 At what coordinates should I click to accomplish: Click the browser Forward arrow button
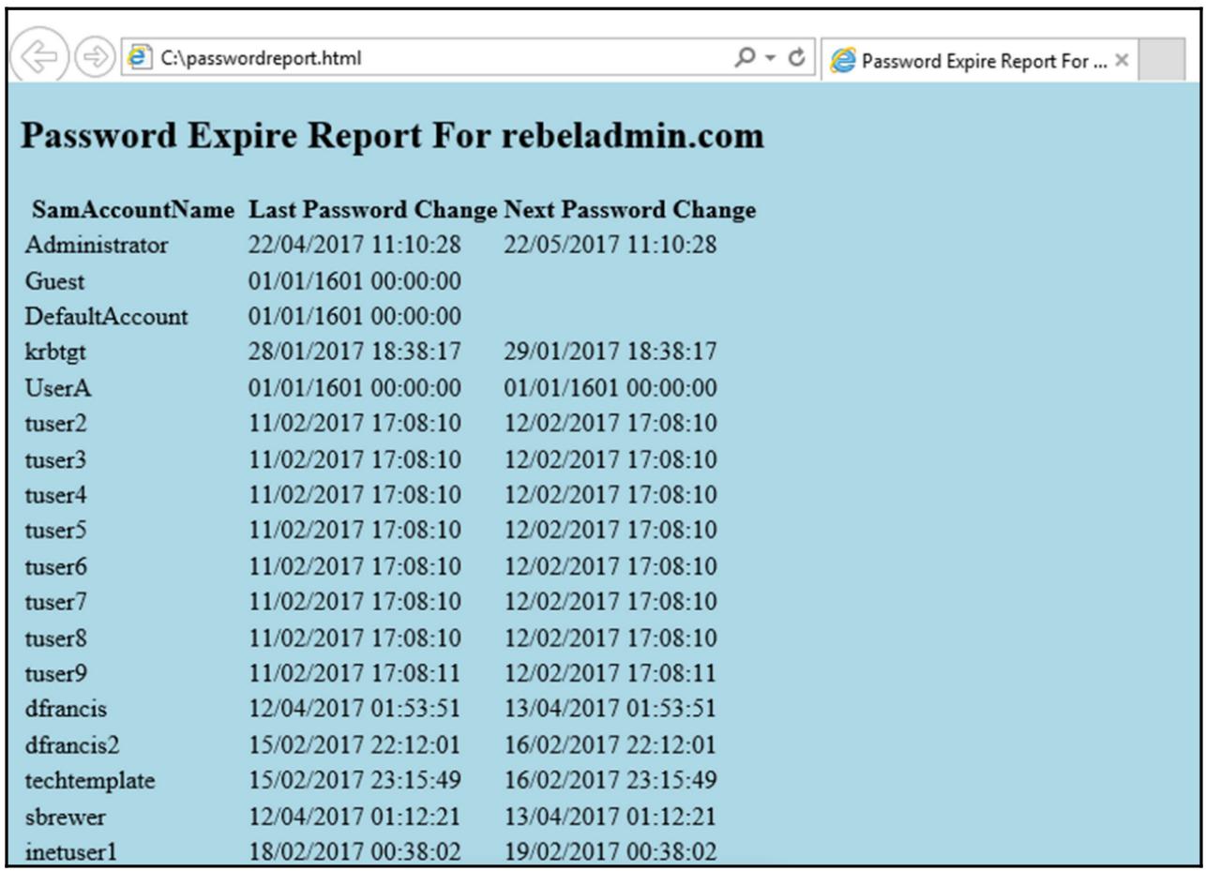[x=94, y=58]
